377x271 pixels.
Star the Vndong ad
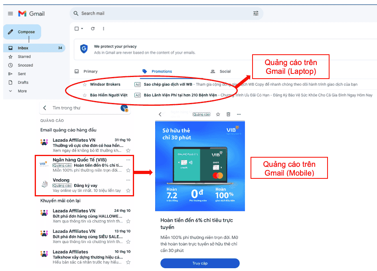click(x=128, y=191)
